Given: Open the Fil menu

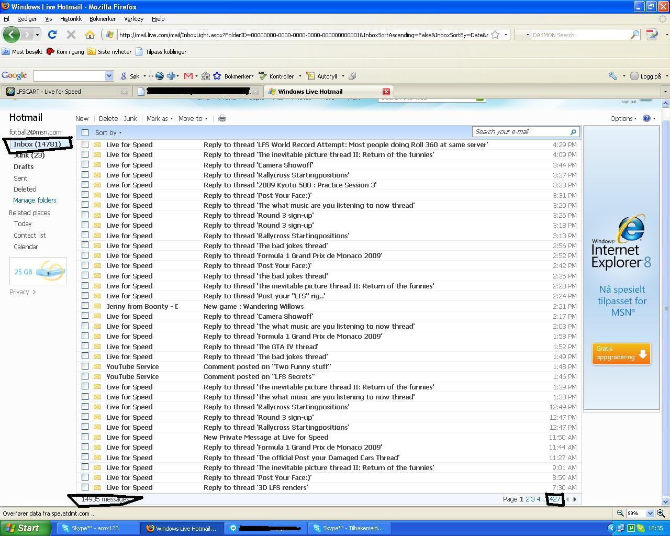Looking at the screenshot, I should coord(6,19).
